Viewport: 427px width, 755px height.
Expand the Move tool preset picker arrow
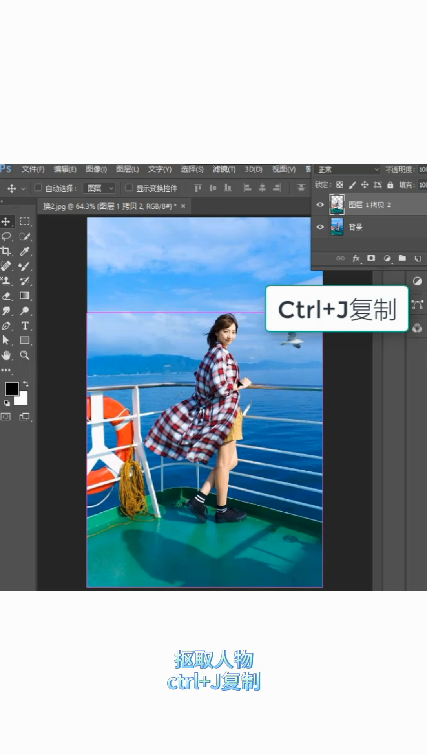point(23,189)
